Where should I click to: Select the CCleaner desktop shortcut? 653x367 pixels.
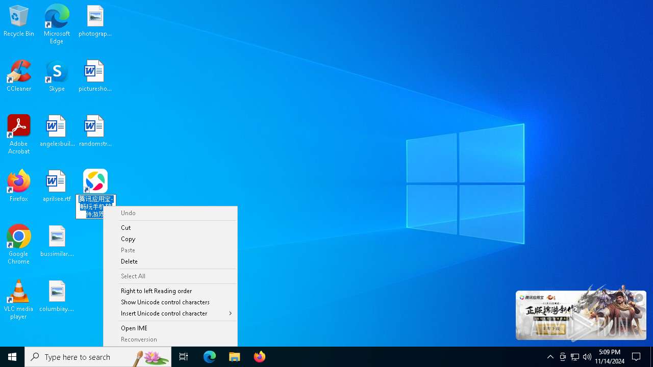19,76
